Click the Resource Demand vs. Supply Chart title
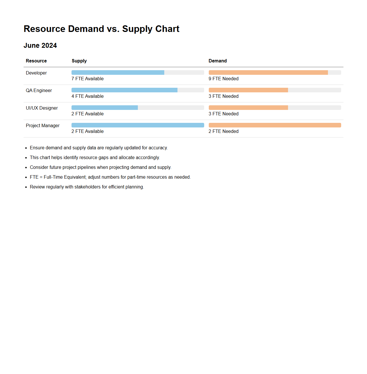367x374 pixels. 101,29
